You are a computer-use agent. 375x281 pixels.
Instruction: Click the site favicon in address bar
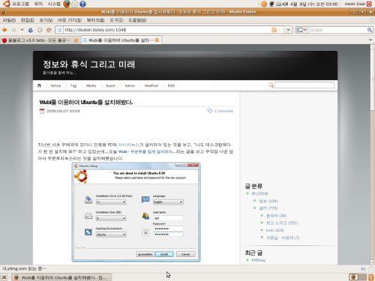coord(59,30)
